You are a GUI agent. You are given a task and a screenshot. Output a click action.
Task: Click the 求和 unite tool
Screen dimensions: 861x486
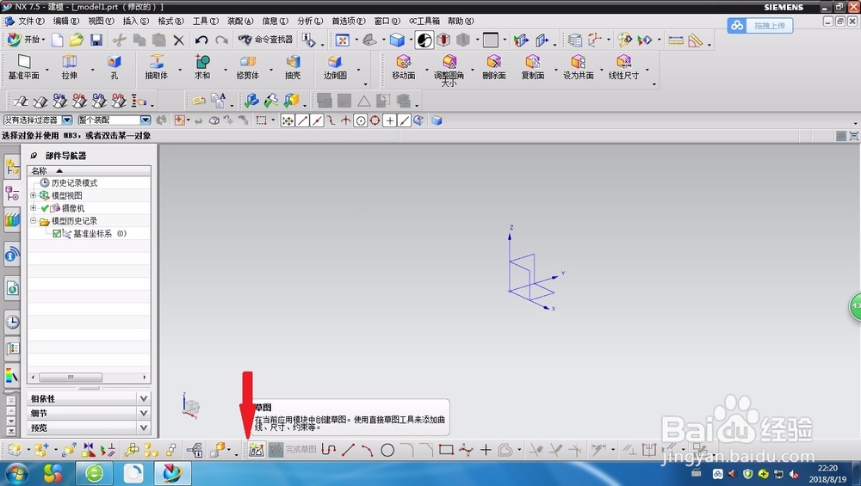click(x=202, y=67)
